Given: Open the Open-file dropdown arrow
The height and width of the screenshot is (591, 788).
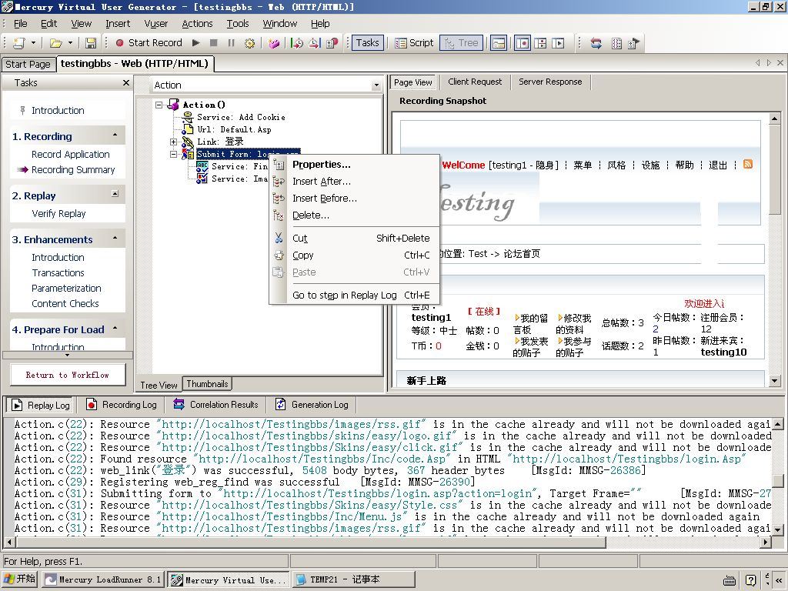Looking at the screenshot, I should 70,43.
